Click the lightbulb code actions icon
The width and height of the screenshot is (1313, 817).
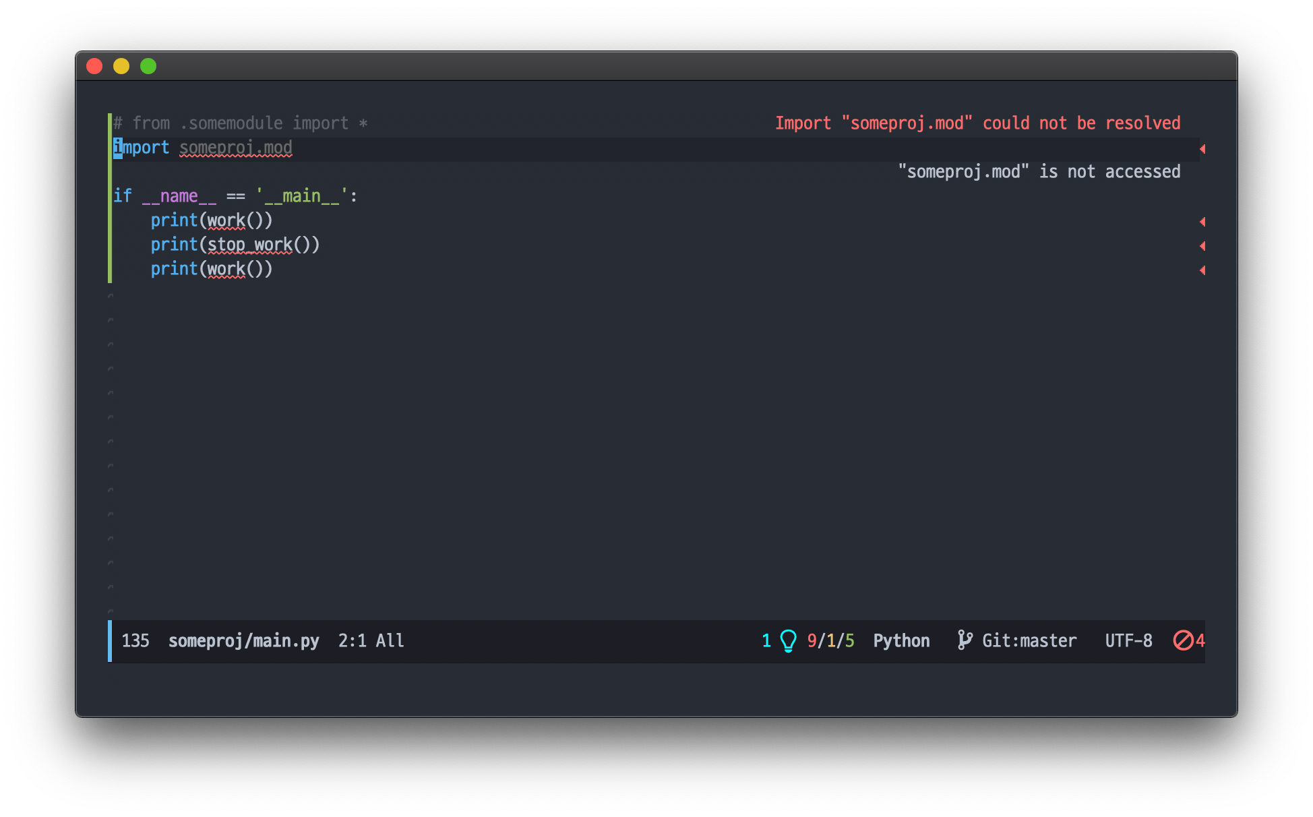point(788,640)
